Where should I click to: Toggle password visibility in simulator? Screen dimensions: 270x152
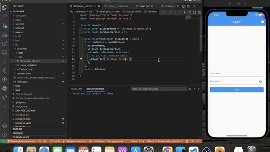click(260, 81)
